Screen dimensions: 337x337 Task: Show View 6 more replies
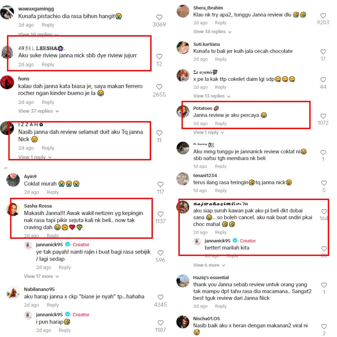pos(209,265)
